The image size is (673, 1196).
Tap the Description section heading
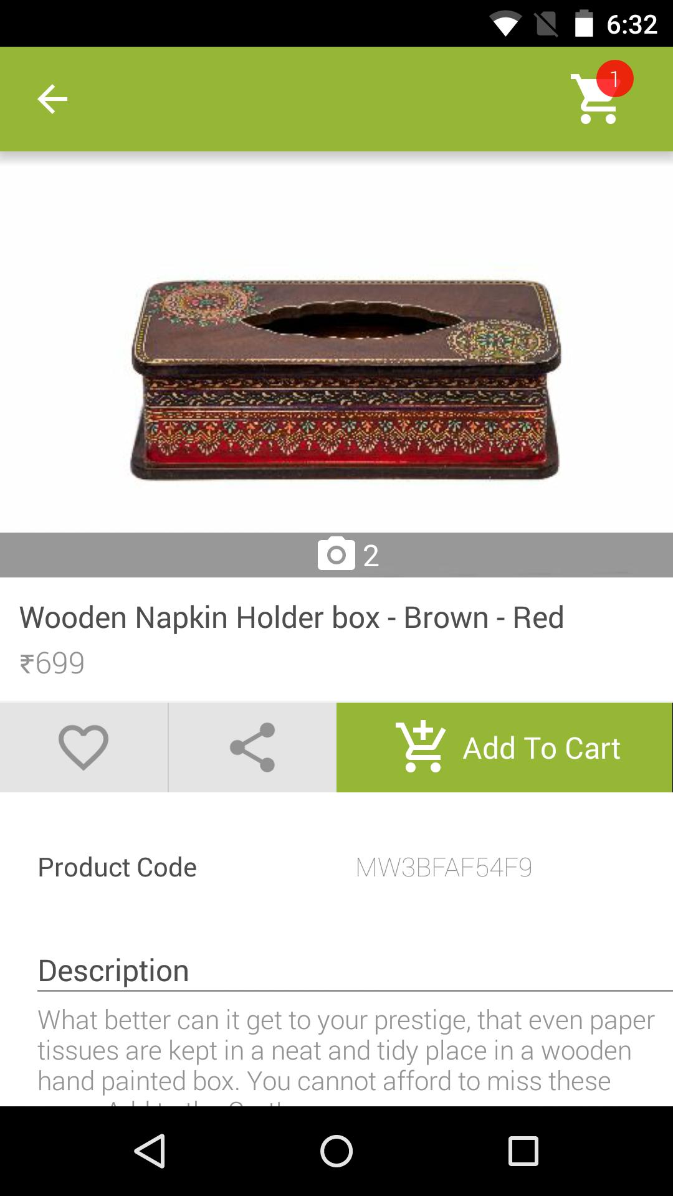pos(113,971)
